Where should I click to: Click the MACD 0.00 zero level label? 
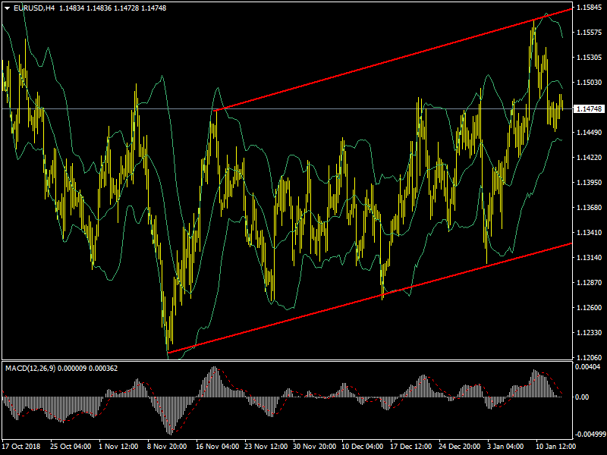583,397
